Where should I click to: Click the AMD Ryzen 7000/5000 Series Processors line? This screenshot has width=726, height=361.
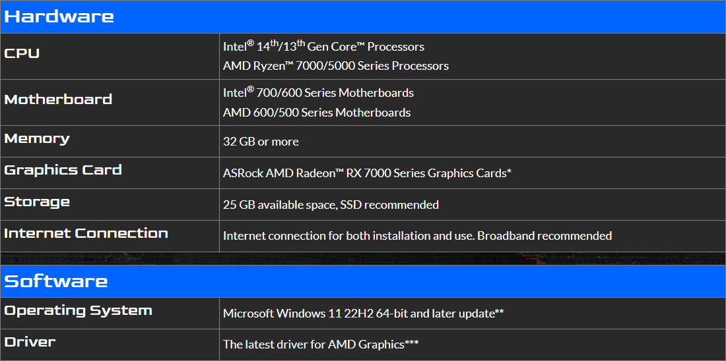point(335,66)
